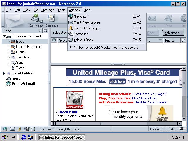Screen dimensions: 188x141
Task: Click Address Book icon in status bar
Action: (33, 129)
